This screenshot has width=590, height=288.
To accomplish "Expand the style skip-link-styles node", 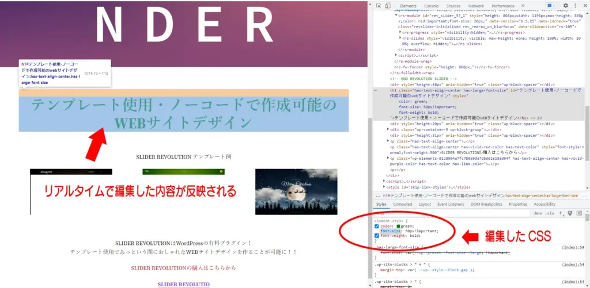I will (384, 187).
